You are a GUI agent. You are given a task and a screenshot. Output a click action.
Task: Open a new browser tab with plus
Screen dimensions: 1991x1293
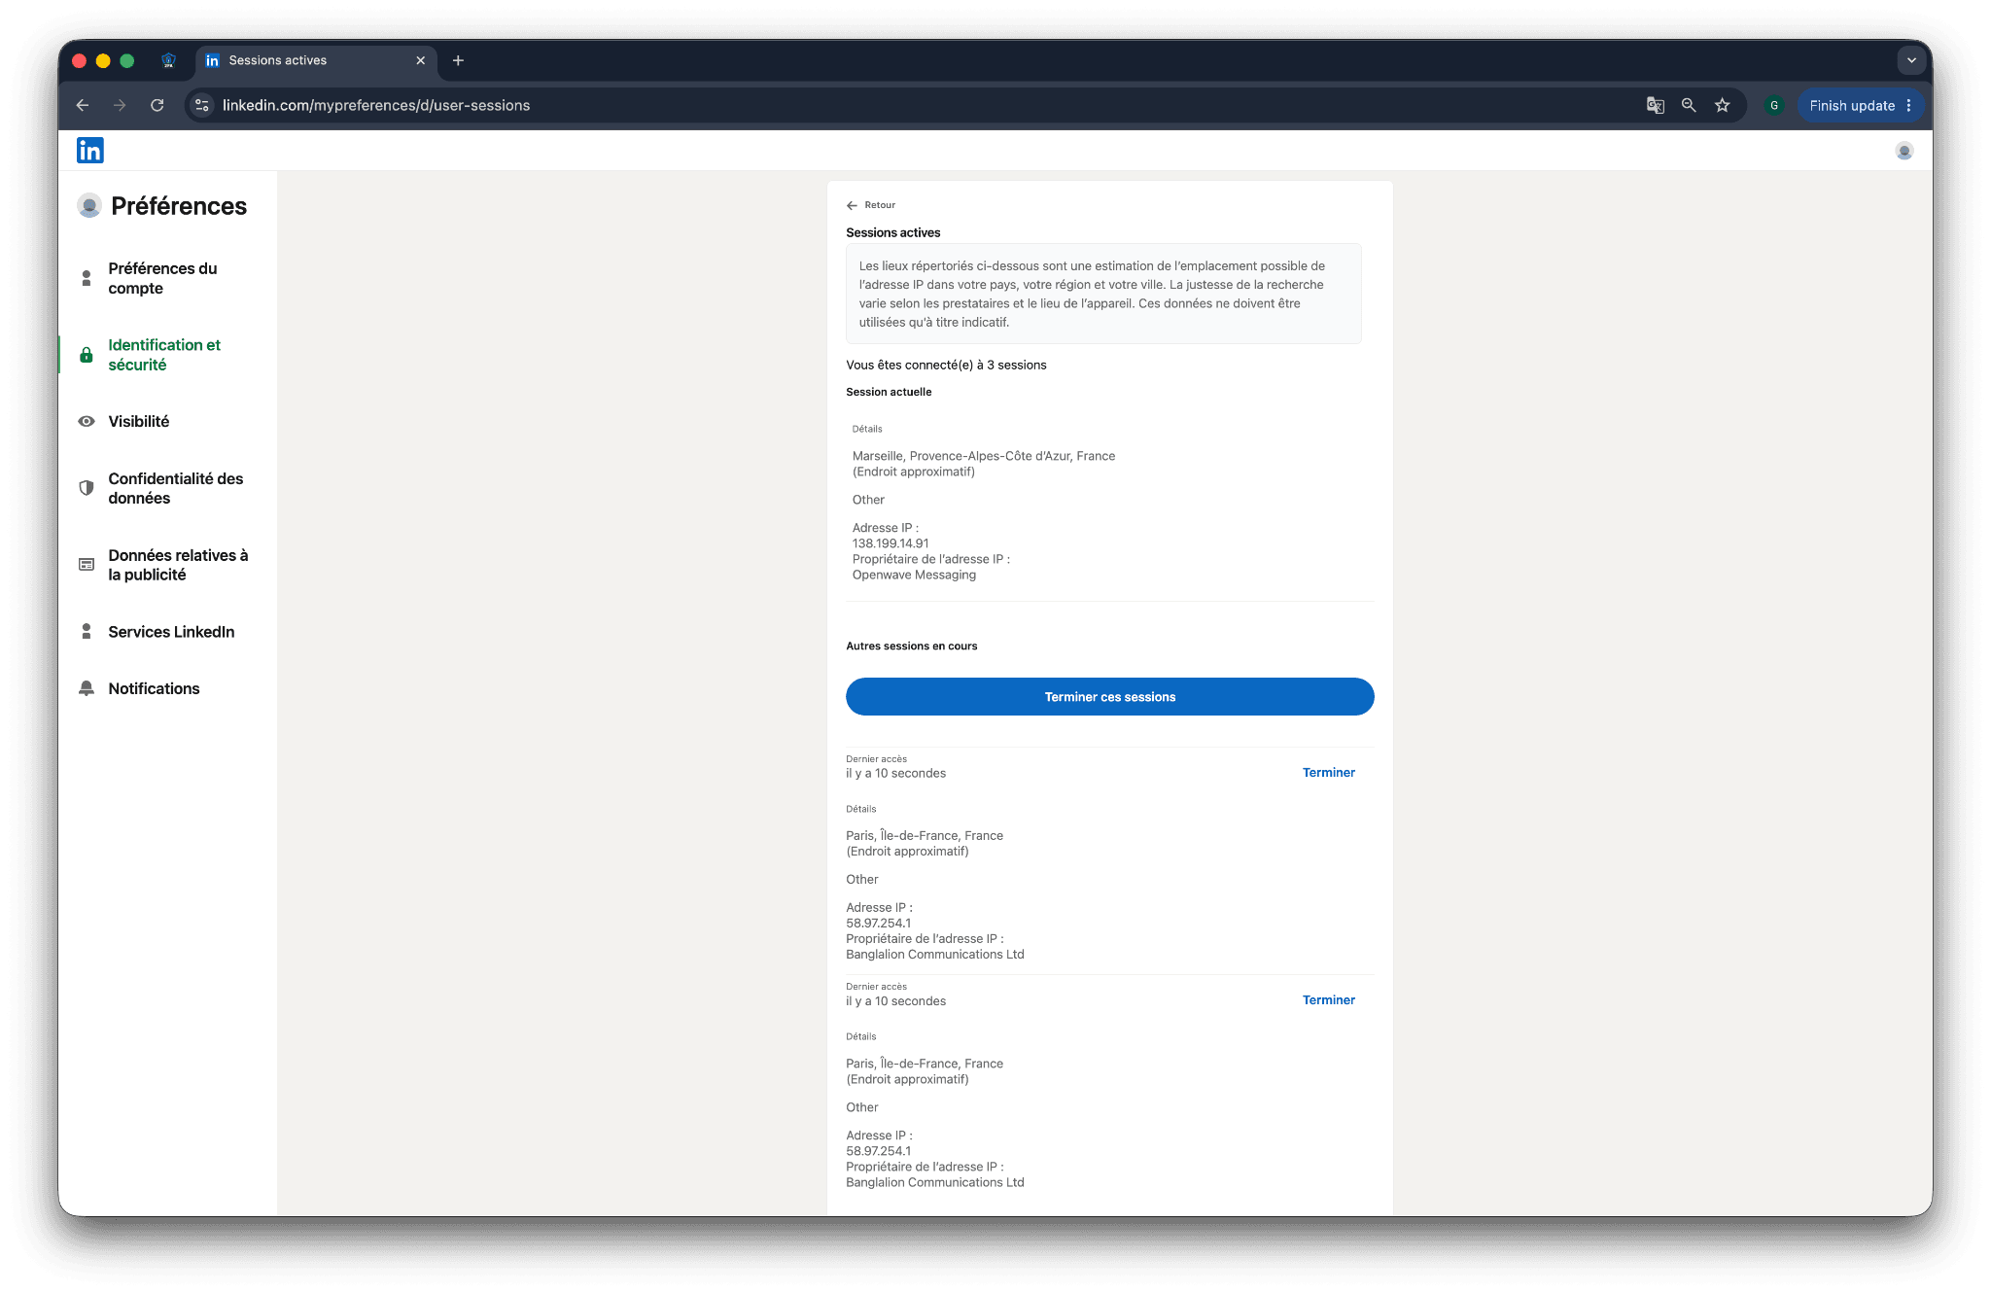458,60
